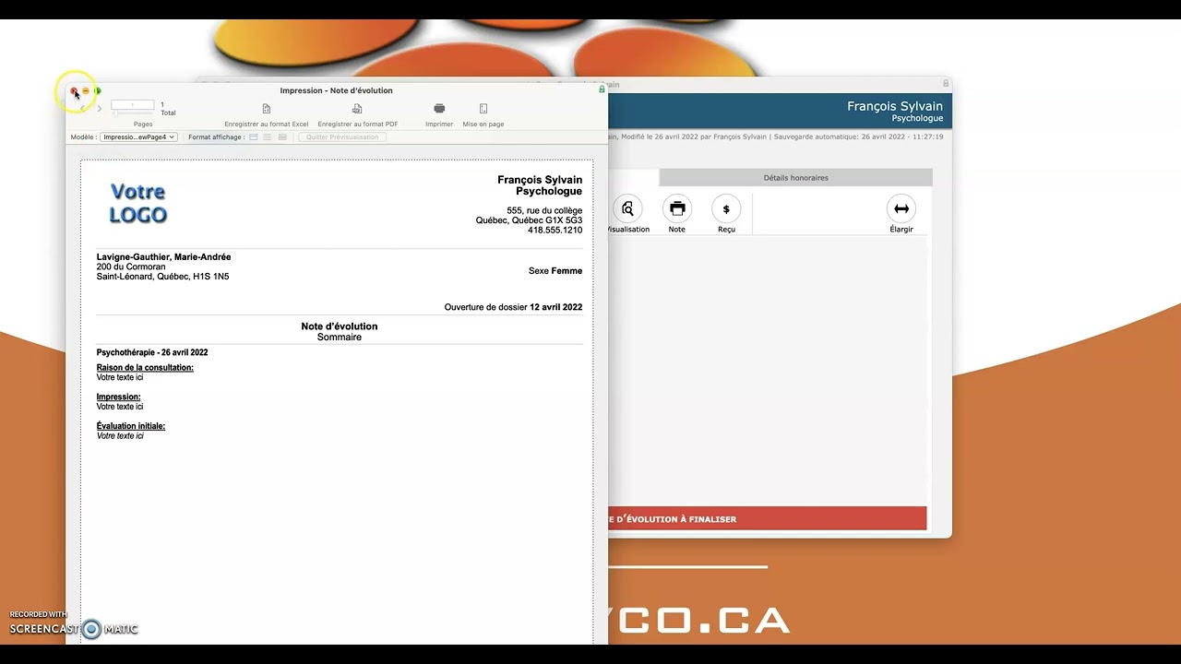
Task: Switch to Détails honoraires tab
Action: pos(796,178)
